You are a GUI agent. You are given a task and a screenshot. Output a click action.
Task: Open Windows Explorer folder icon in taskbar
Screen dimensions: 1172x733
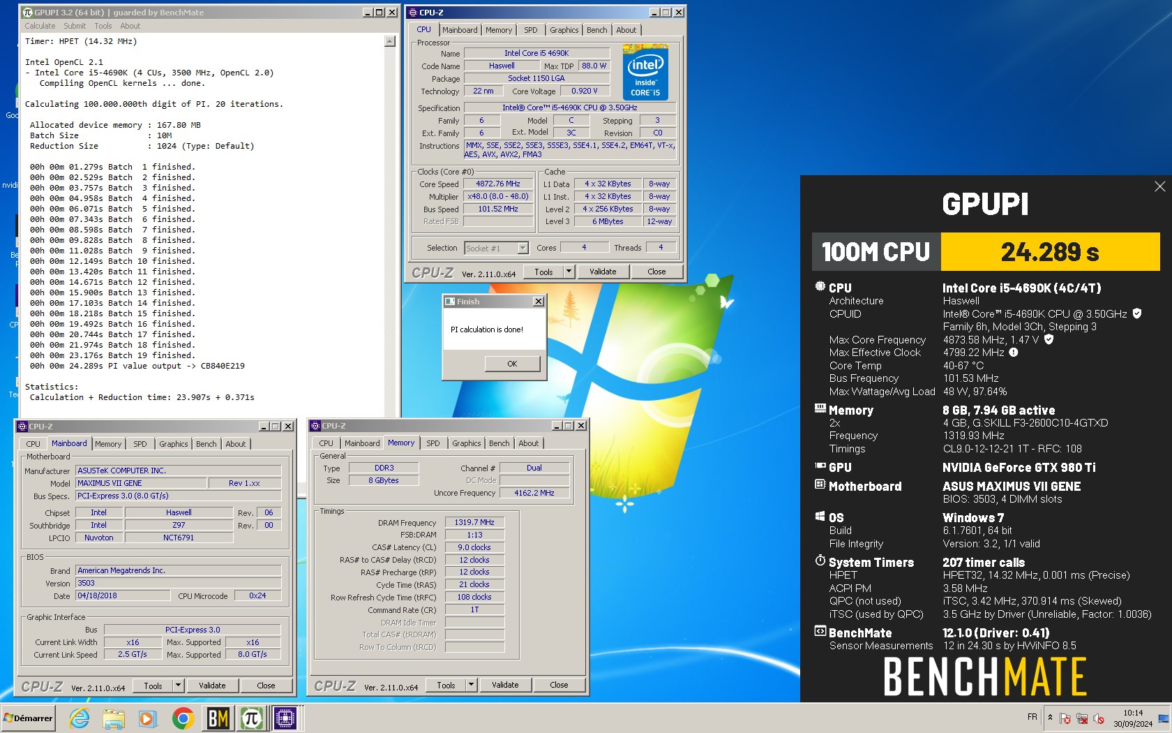113,718
